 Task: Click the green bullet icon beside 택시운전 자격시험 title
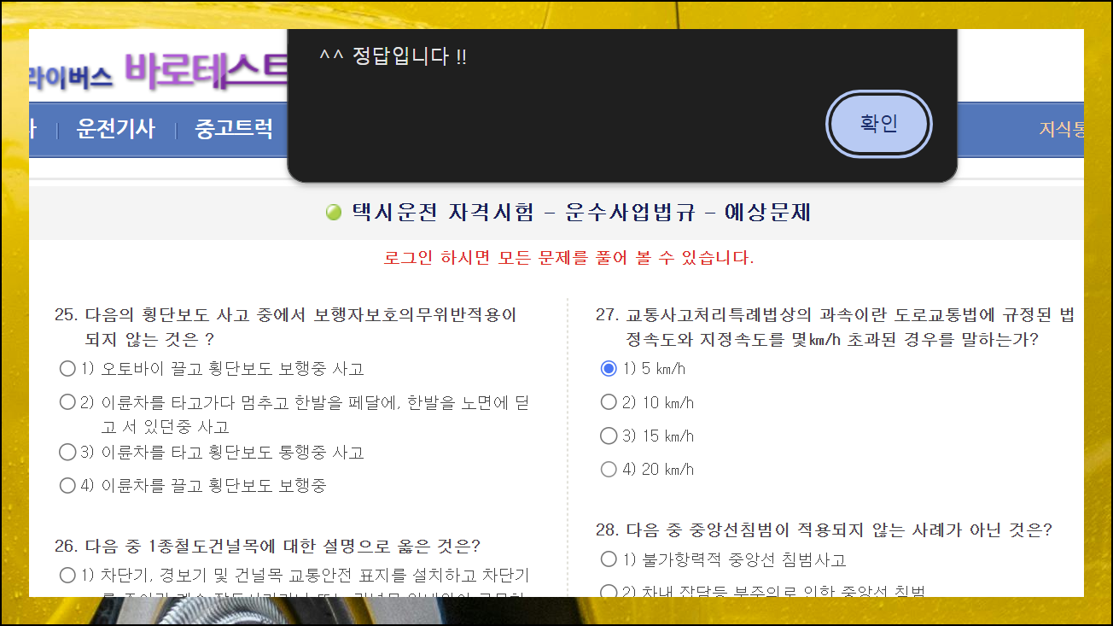[x=335, y=213]
